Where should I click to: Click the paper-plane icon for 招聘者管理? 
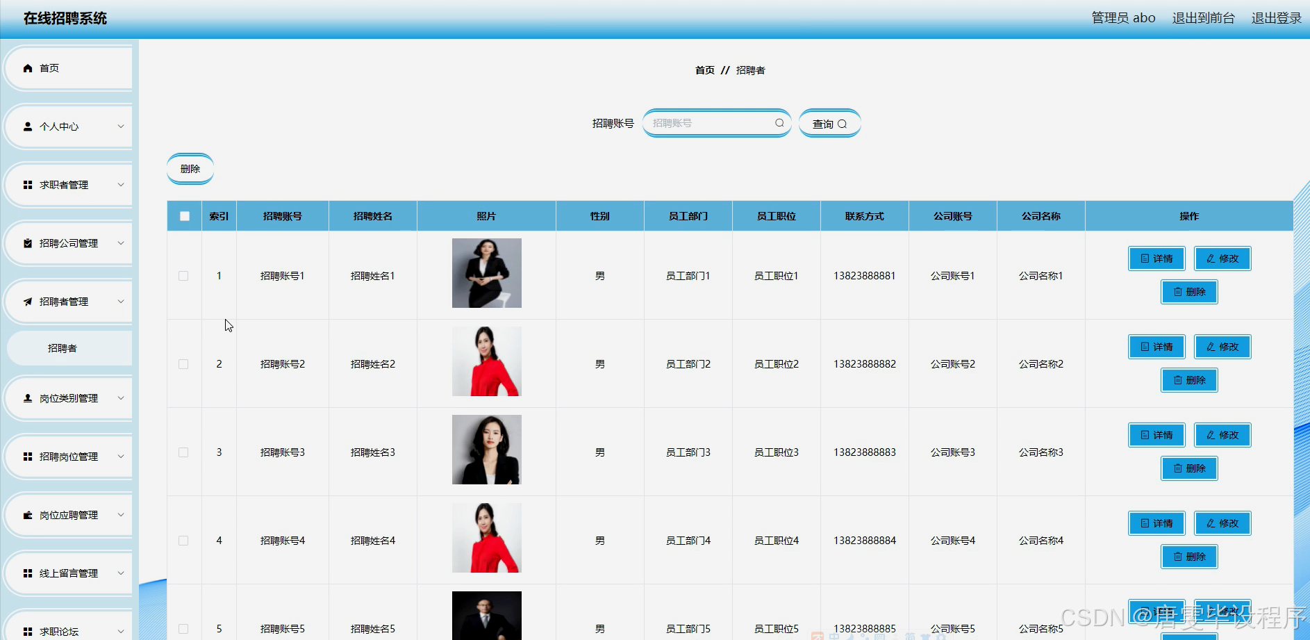pos(28,302)
